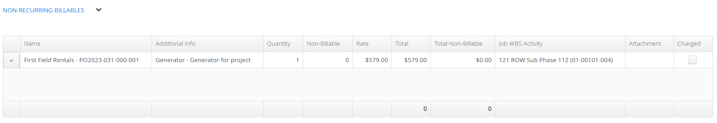This screenshot has height=123, width=717.
Task: Select the First Field Rentals name cell
Action: [86, 60]
